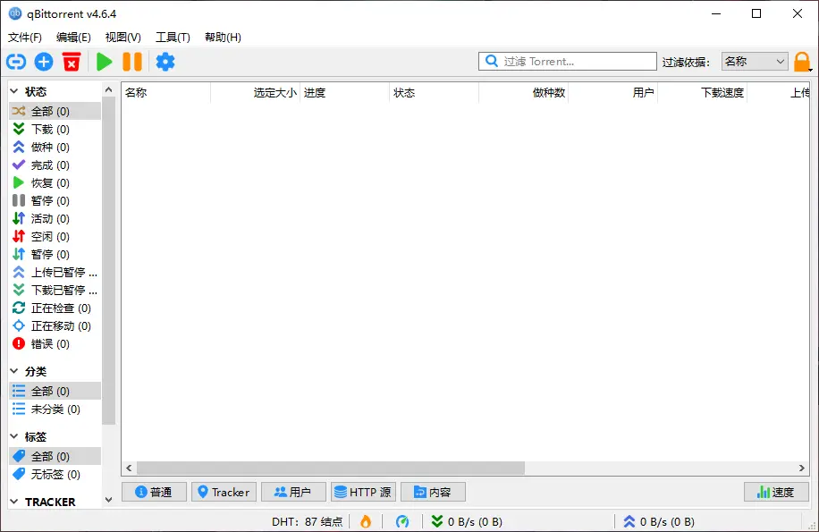This screenshot has height=532, width=819.
Task: Open the HTTP 源 tab
Action: [x=362, y=492]
